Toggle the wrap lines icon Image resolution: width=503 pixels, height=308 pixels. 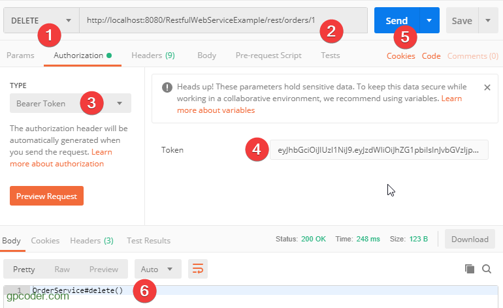[197, 268]
